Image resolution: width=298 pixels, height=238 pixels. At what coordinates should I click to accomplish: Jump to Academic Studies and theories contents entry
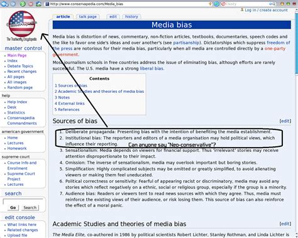coord(99,92)
